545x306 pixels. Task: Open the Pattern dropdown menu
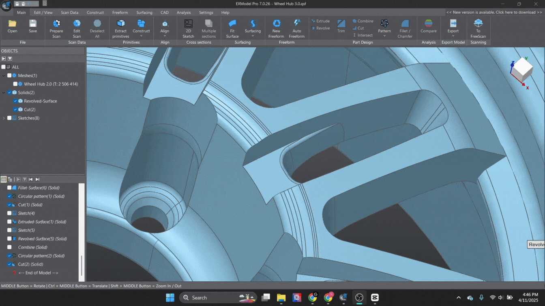[384, 36]
